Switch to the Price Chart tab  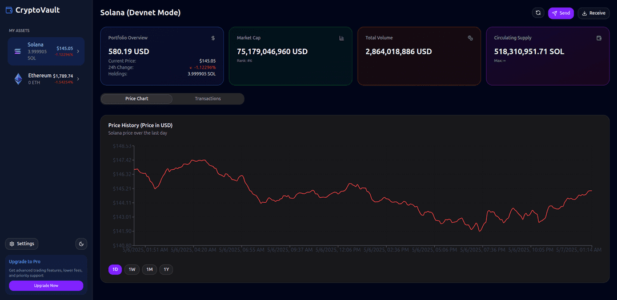137,99
